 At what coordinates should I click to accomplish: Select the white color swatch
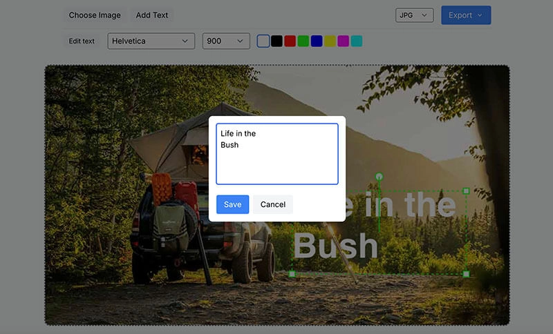click(x=263, y=41)
